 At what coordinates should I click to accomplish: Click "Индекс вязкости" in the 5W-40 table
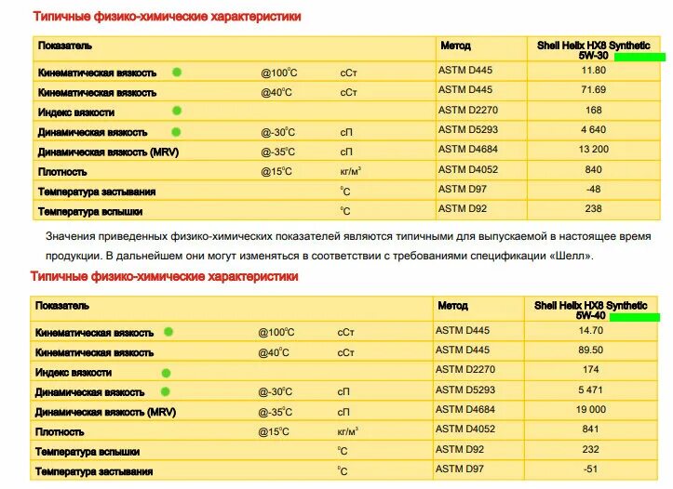pyautogui.click(x=74, y=373)
